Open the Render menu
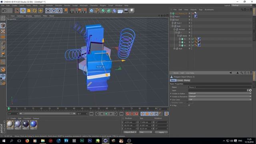 67,5
